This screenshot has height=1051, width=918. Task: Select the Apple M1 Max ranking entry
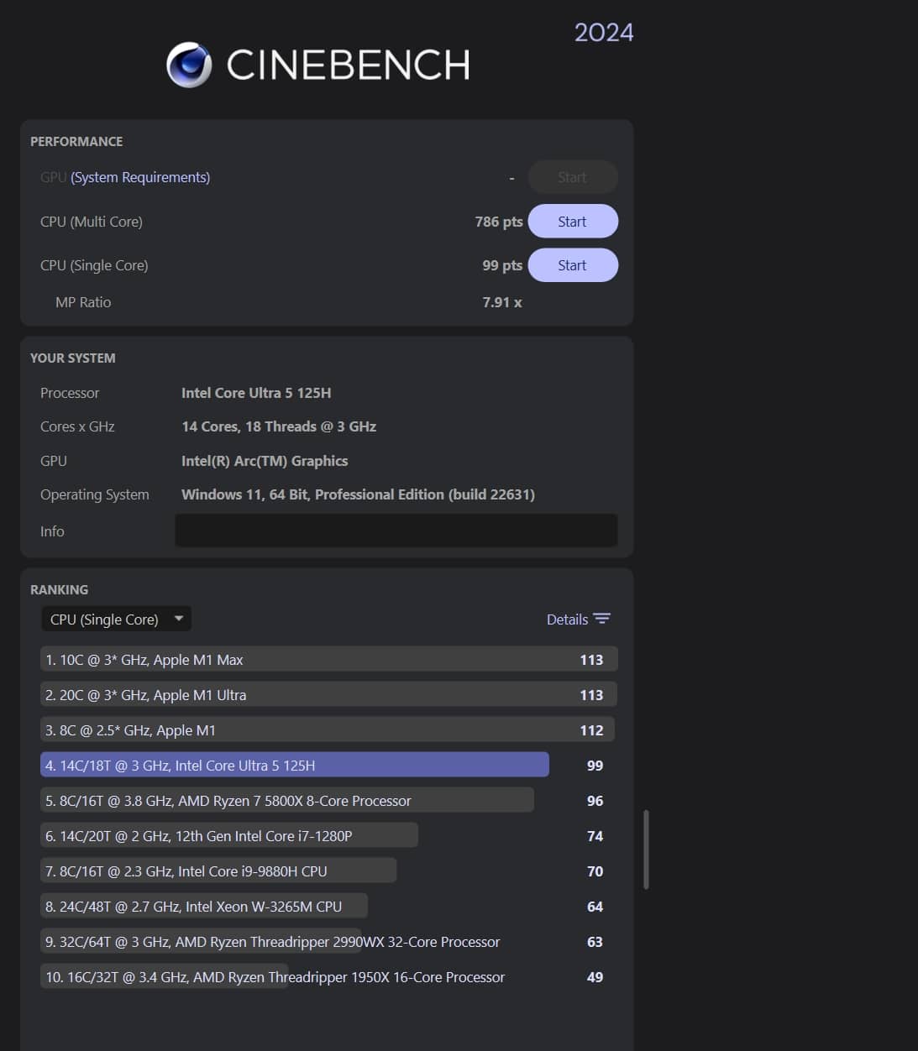(328, 660)
